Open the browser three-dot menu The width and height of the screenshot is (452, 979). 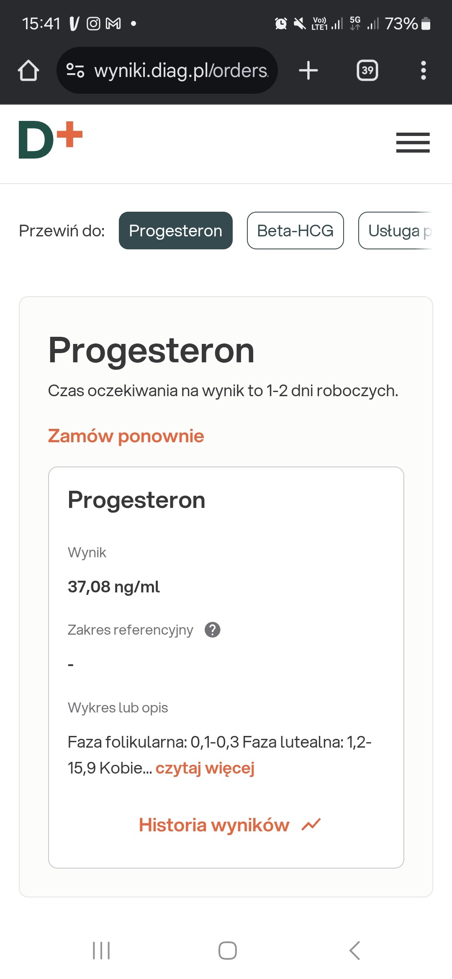(x=423, y=70)
